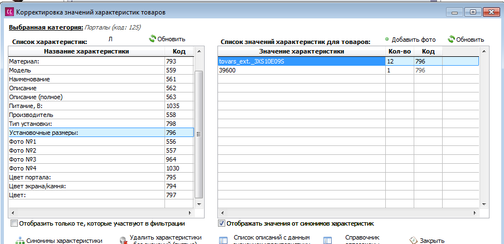The height and width of the screenshot is (244, 504).
Task: Select the Цвет портала: row
Action: pyautogui.click(x=101, y=177)
